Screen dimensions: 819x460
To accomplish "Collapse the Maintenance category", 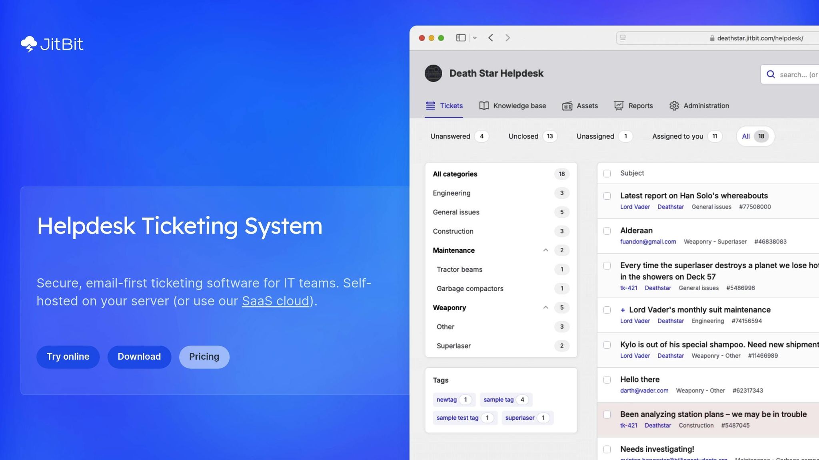I will (x=545, y=250).
